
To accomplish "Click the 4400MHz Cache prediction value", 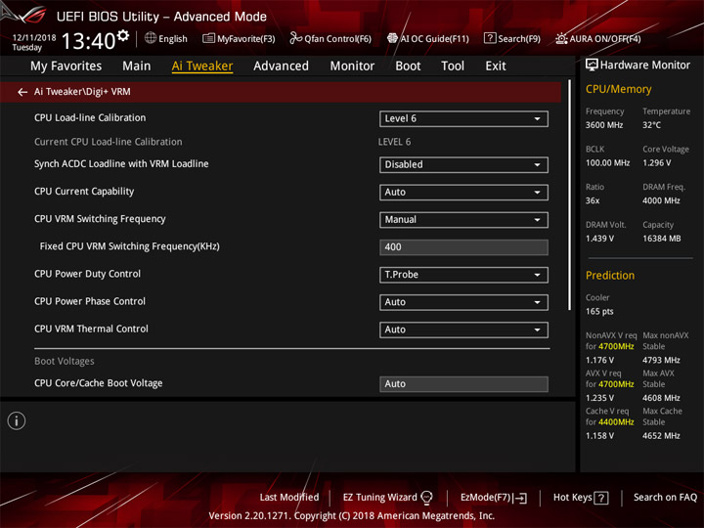I will (x=616, y=422).
